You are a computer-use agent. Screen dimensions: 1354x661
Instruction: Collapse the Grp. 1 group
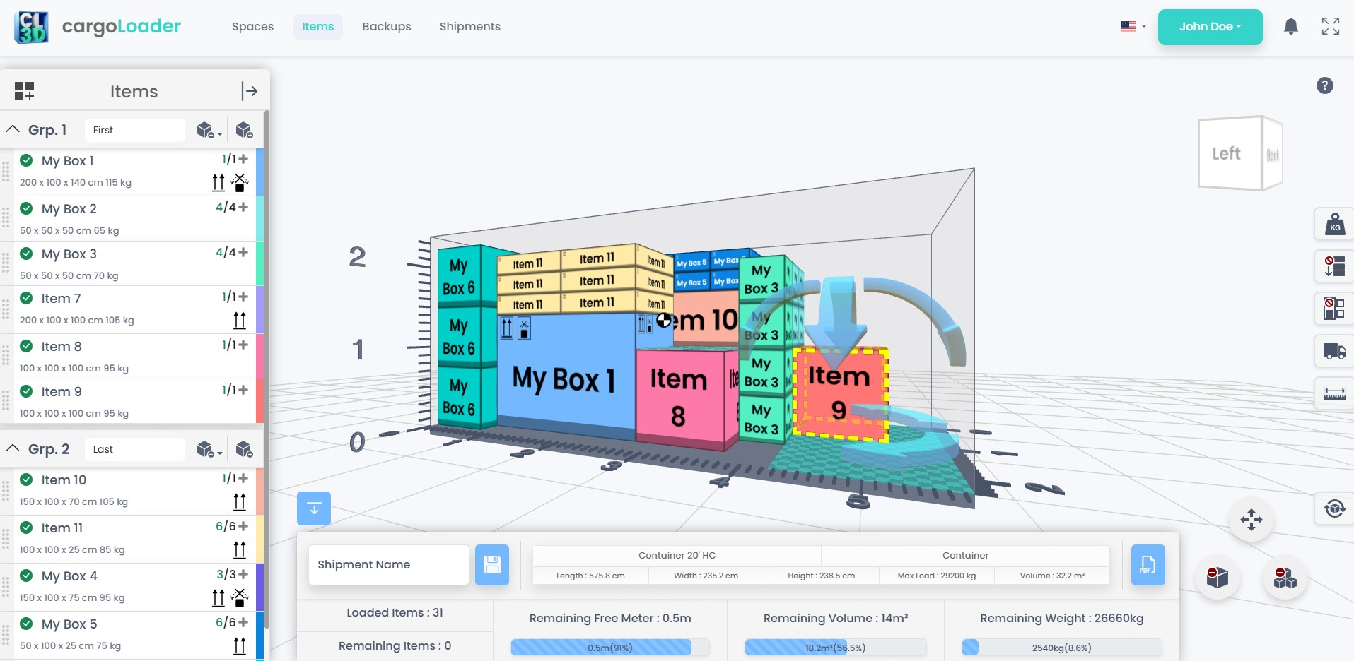[13, 130]
